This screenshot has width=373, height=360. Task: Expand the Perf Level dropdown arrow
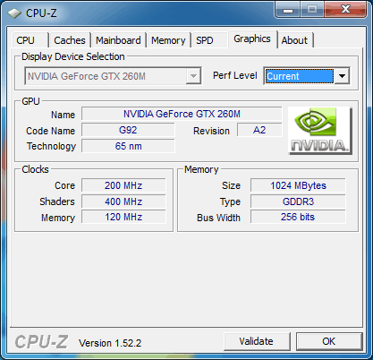[x=342, y=76]
